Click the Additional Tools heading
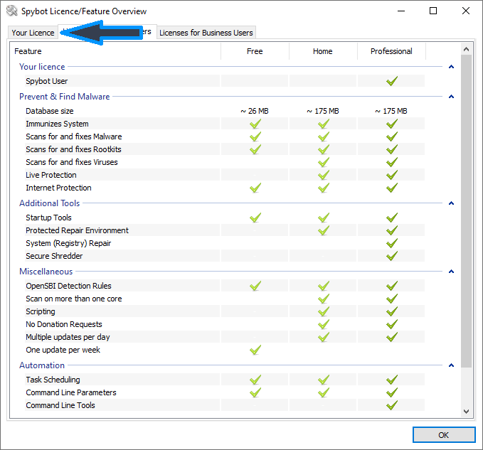 click(50, 203)
